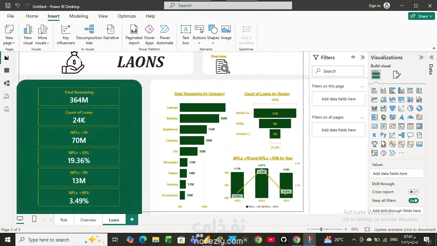The height and width of the screenshot is (246, 437).
Task: Toggle Filters pane visibility eye icon
Action: (x=353, y=57)
